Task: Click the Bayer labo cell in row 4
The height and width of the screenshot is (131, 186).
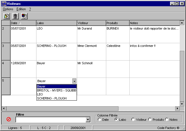Action: click(57, 69)
